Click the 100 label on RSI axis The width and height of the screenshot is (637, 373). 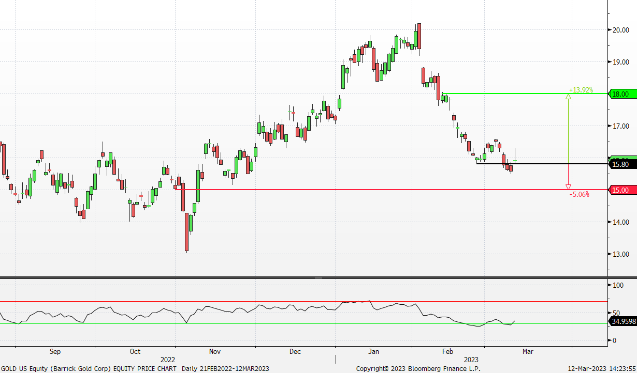pos(618,285)
